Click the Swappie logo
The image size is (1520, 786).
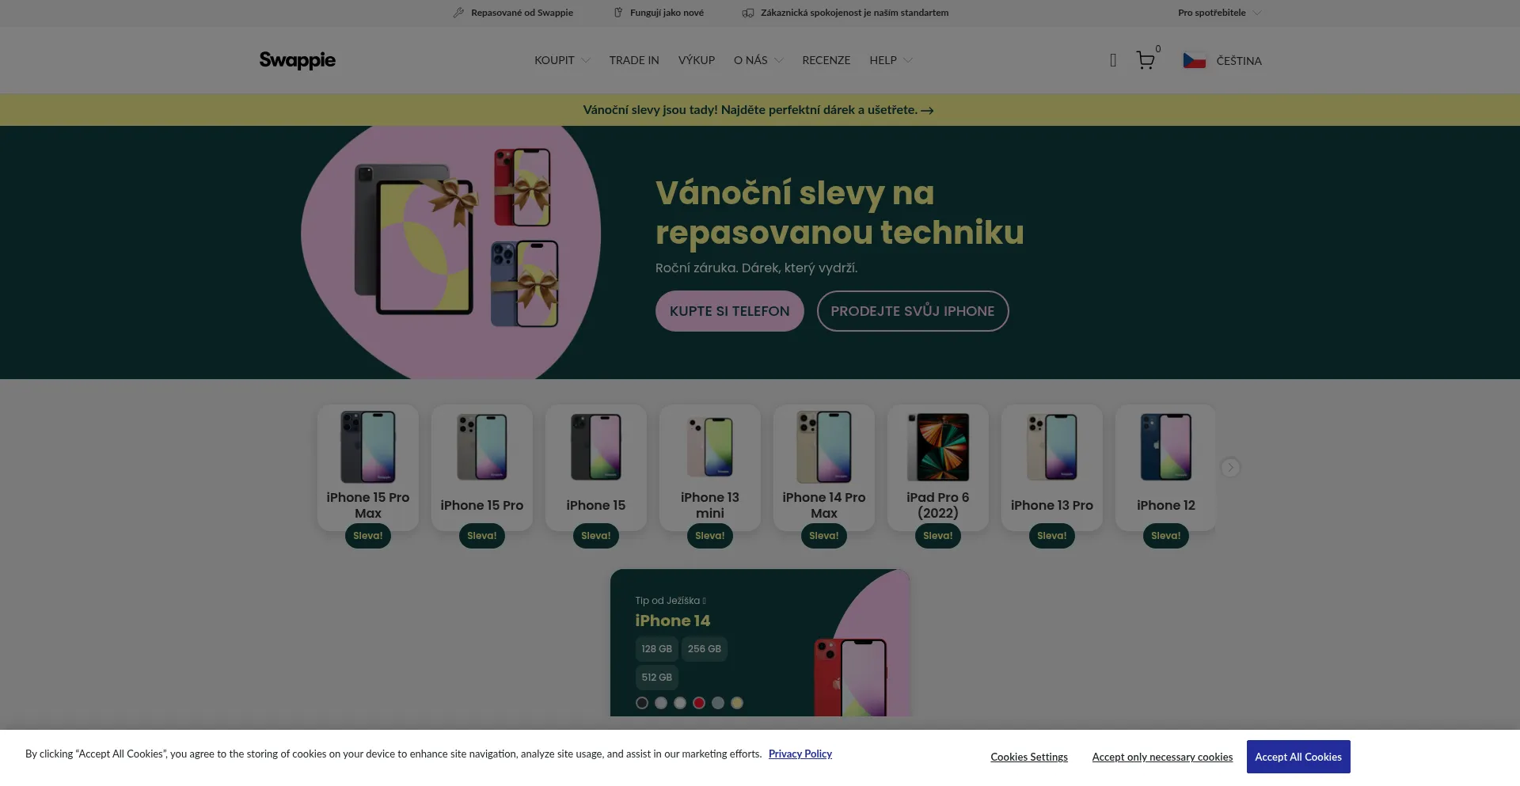tap(297, 60)
